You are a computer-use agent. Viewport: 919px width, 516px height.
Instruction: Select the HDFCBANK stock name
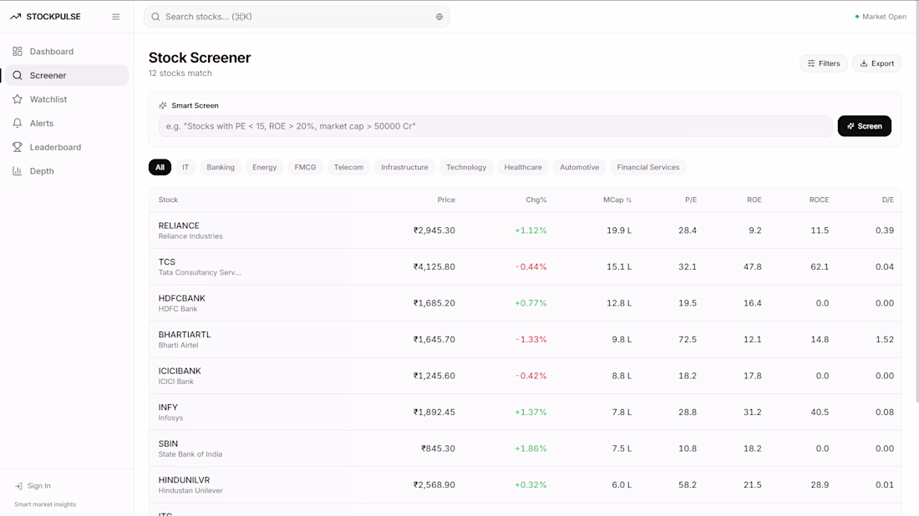[181, 299]
